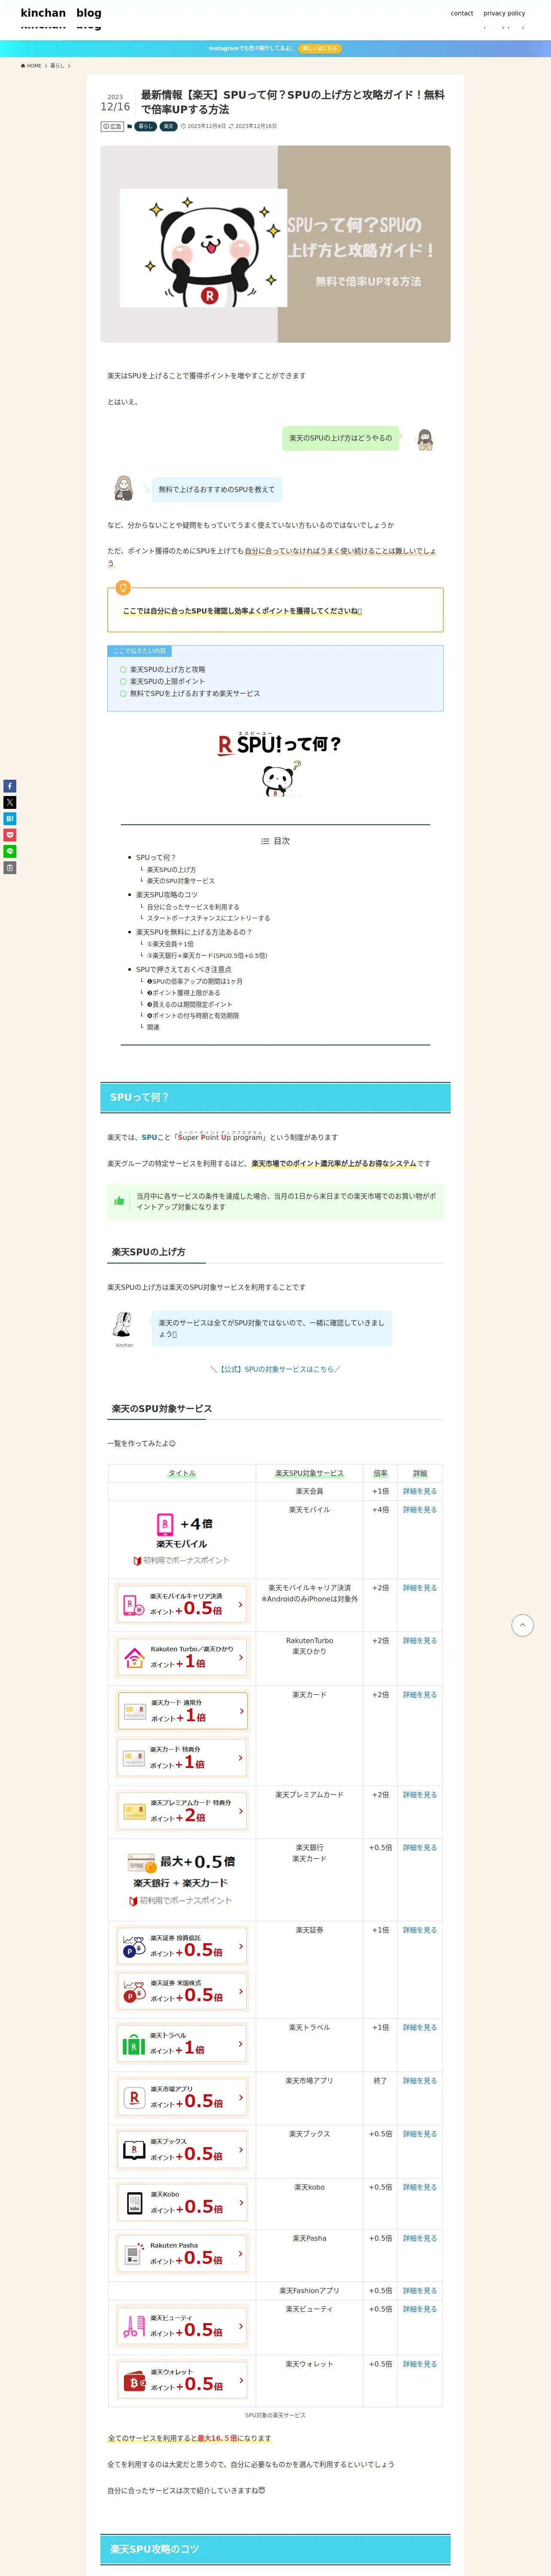
Task: Click the 楽天ブックス +0.5倍 banner
Action: click(182, 2150)
